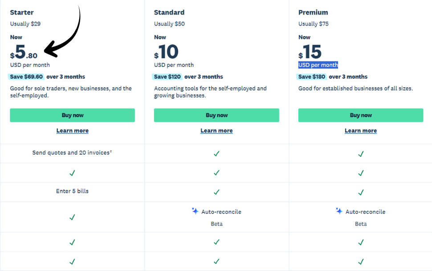Viewport: 432px width, 271px height.
Task: Click the Starter checkmark in the bottom feature row
Action: coord(72,262)
